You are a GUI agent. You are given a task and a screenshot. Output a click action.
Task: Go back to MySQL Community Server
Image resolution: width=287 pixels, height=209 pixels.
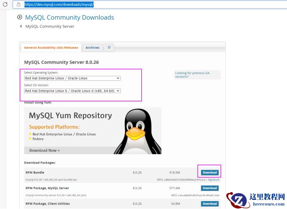[50, 26]
